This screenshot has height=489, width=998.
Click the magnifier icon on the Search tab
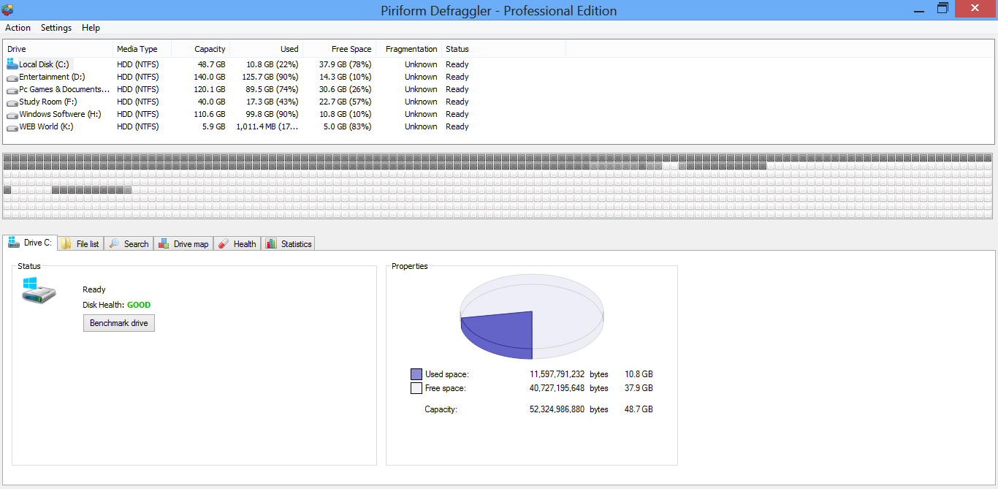click(x=113, y=243)
